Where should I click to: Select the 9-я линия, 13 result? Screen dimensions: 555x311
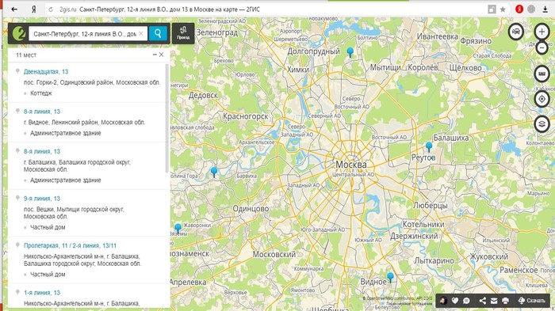[42, 199]
